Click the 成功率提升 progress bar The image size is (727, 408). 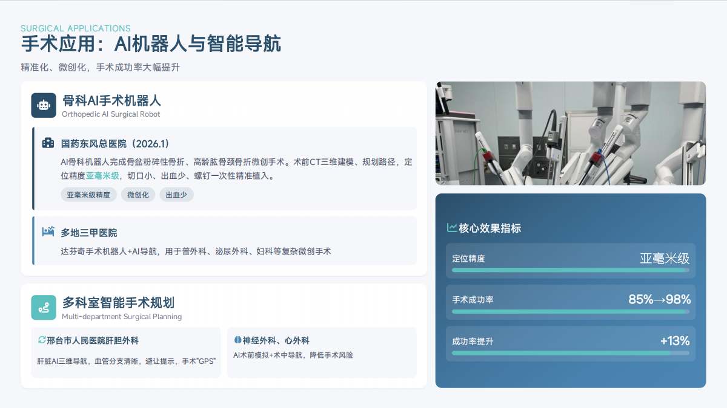[570, 352]
